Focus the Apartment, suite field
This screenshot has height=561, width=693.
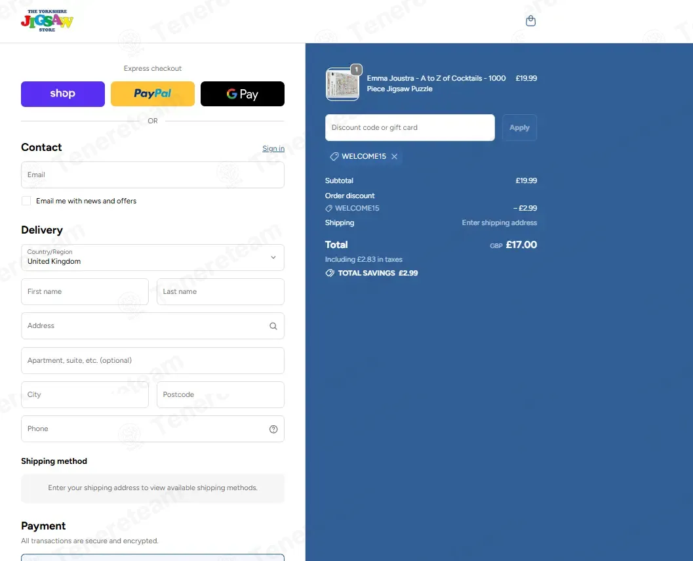point(153,361)
